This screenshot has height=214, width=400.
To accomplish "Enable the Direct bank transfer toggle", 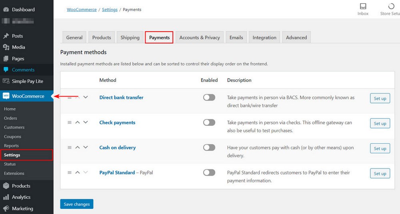I will point(209,97).
